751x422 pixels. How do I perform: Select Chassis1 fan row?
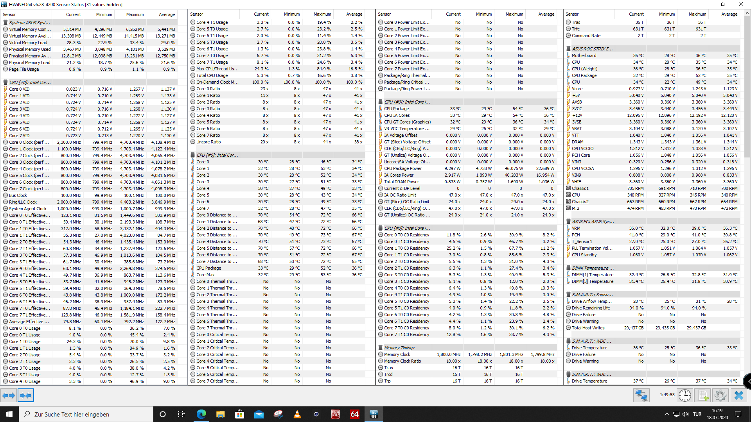tap(653, 188)
